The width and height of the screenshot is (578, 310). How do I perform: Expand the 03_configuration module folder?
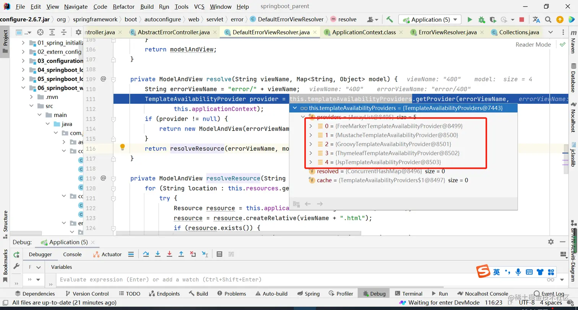point(23,61)
